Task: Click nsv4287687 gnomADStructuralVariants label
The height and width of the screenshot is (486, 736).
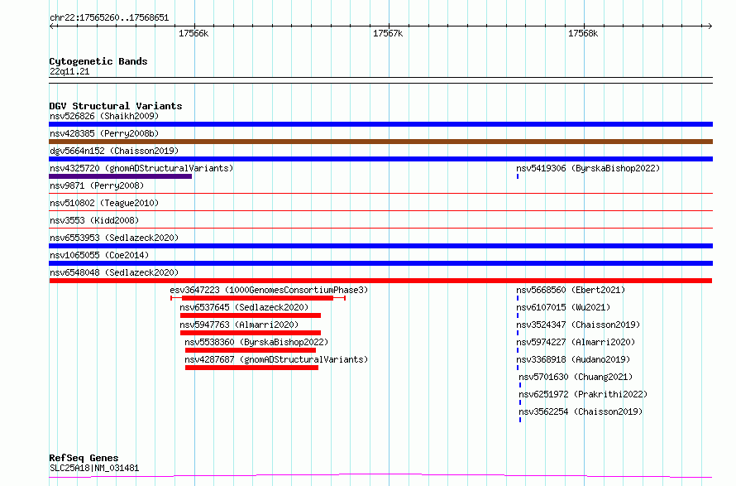Action: point(276,359)
